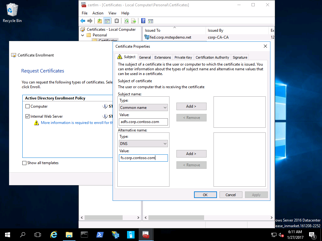Switch to the Private Key tab
The height and width of the screenshot is (241, 322).
(x=183, y=57)
